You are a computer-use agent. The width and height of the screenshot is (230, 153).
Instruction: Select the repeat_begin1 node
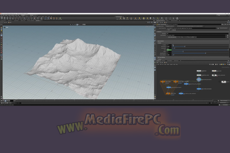click(163, 82)
